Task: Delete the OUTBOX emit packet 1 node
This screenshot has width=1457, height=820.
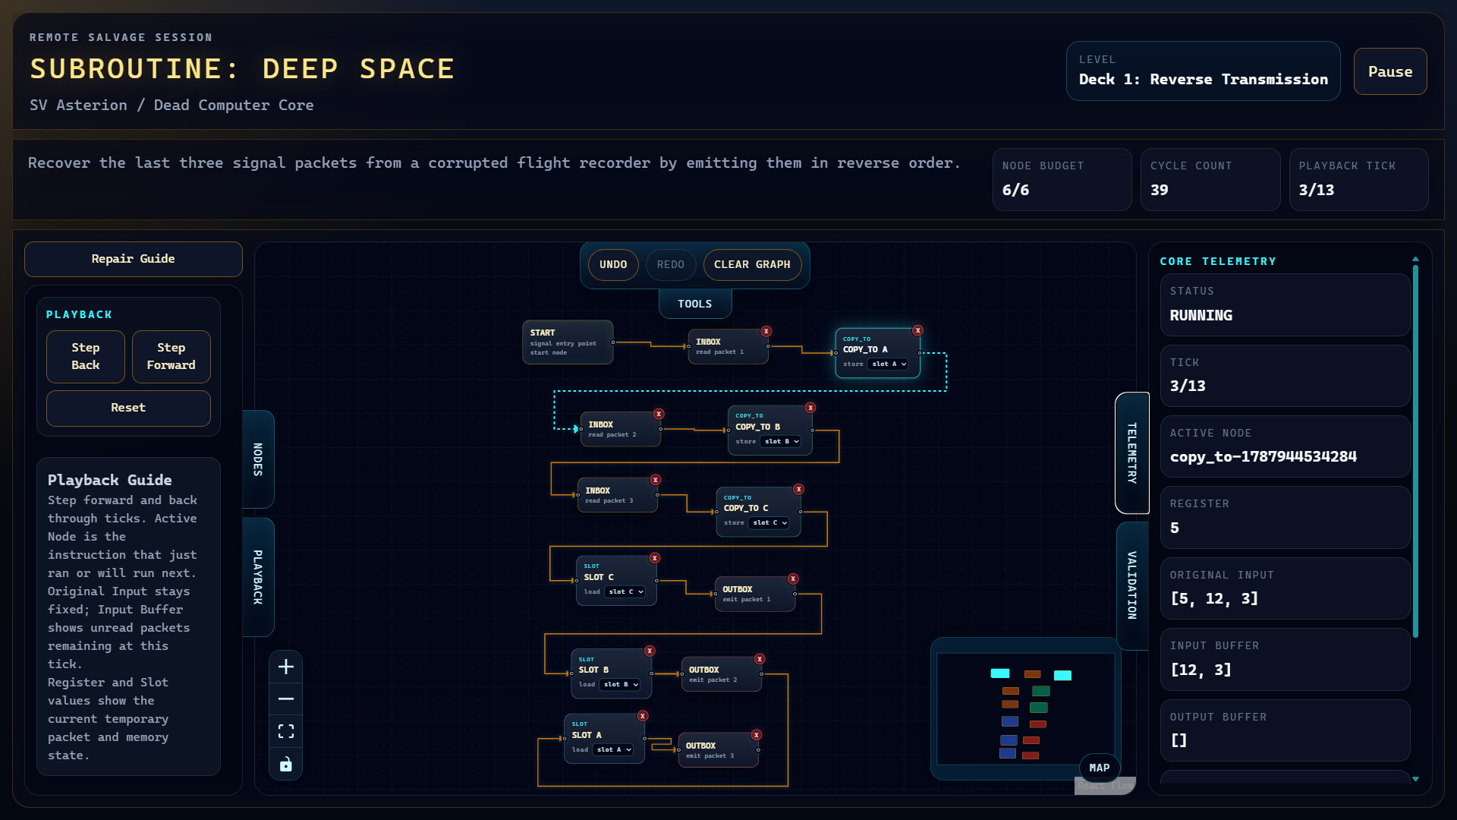Action: [x=793, y=579]
